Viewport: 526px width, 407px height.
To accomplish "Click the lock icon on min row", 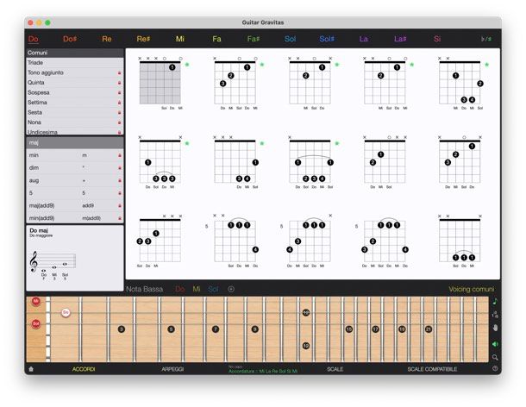I will pos(119,155).
